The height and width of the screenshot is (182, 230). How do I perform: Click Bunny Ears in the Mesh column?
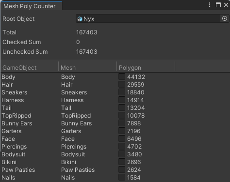coord(77,123)
